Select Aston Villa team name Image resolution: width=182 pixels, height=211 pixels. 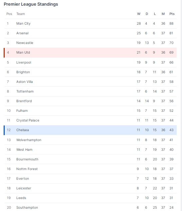pos(25,82)
